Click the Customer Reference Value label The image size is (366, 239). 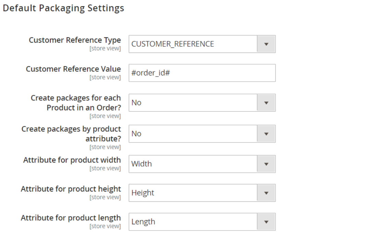[73, 69]
